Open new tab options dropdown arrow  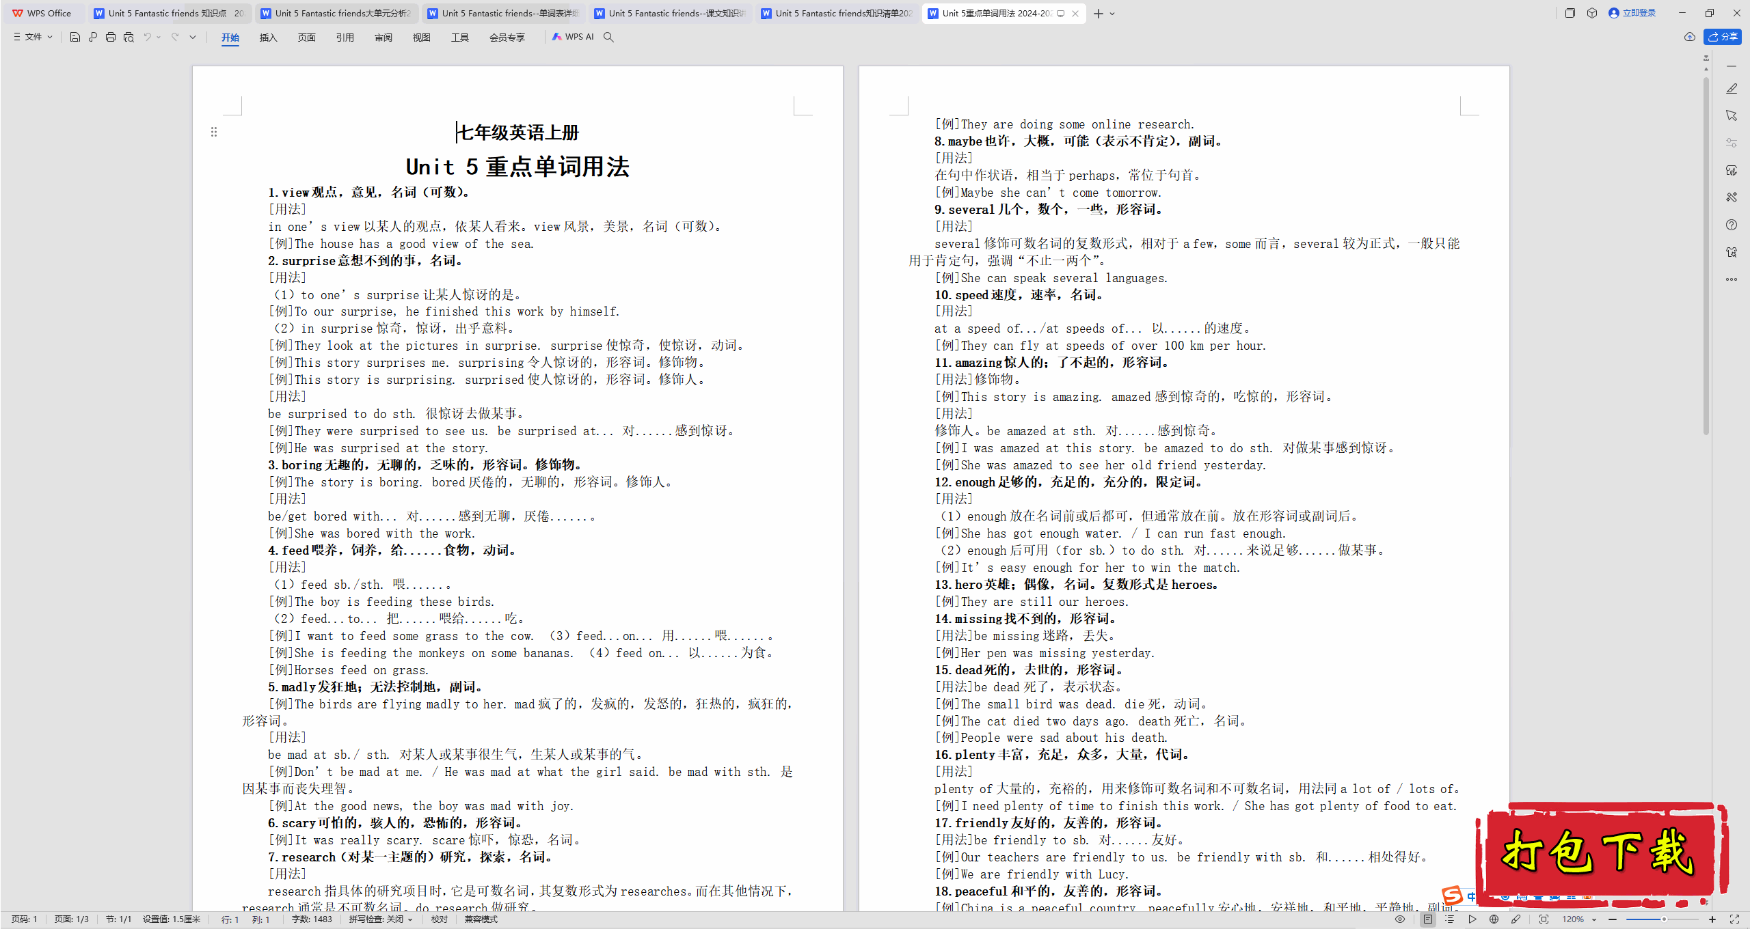[x=1112, y=14]
